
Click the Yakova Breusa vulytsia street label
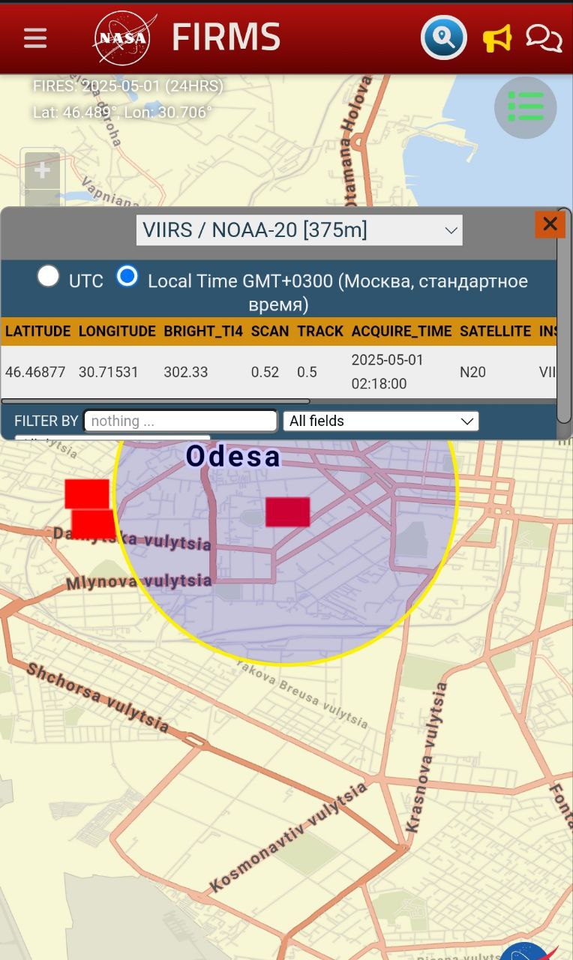(x=302, y=694)
